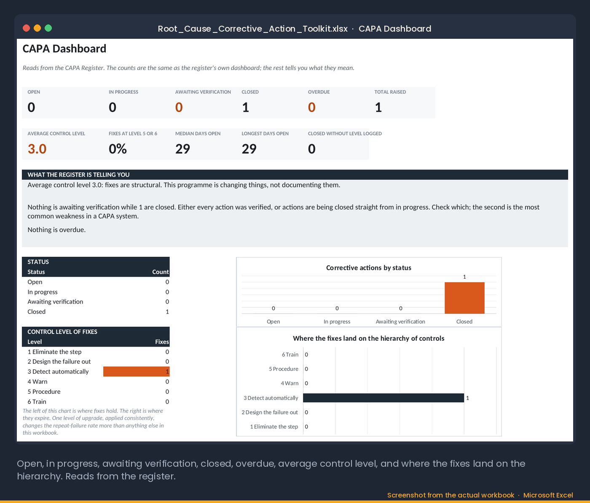Select the '1 Eliminate the step' table row
590x503 pixels.
pyautogui.click(x=96, y=352)
